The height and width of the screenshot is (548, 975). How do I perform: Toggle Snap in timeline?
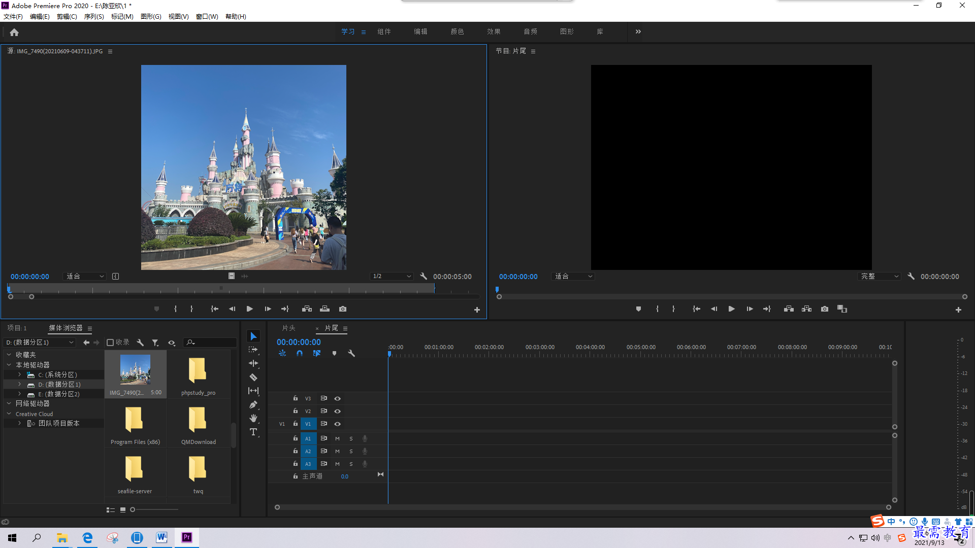coord(300,353)
